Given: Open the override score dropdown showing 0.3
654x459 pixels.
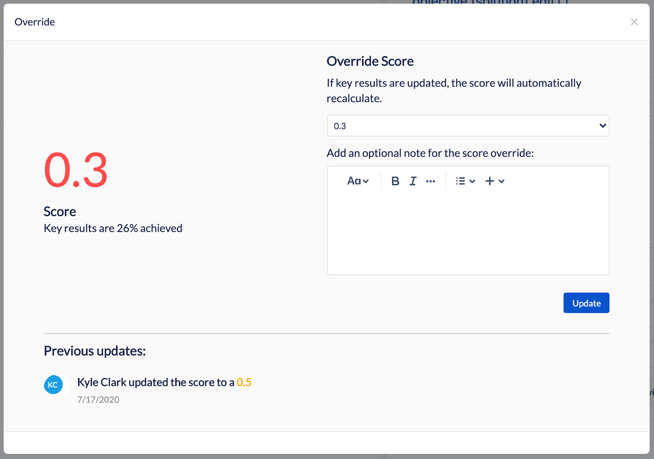Looking at the screenshot, I should pyautogui.click(x=468, y=125).
